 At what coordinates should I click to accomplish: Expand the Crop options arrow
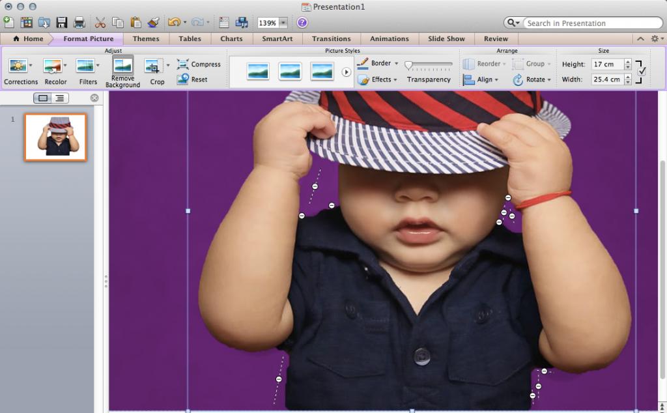click(167, 66)
